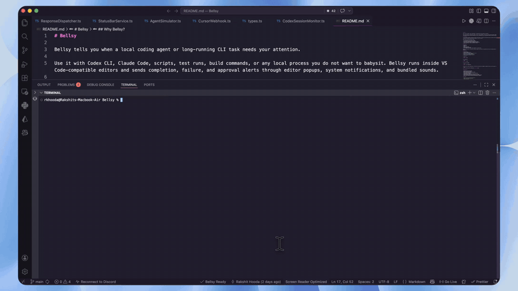Click '# Bellsy' in the breadcrumb
The height and width of the screenshot is (291, 518).
point(81,29)
